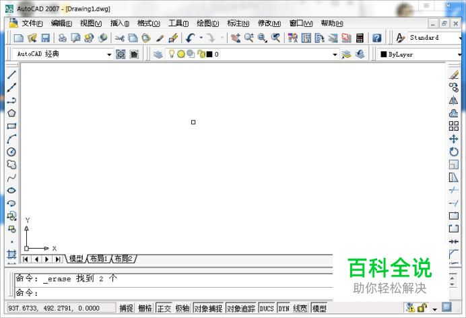Screen dimensions: 466x318
Task: Click the Help question mark icon
Action: tap(377, 38)
